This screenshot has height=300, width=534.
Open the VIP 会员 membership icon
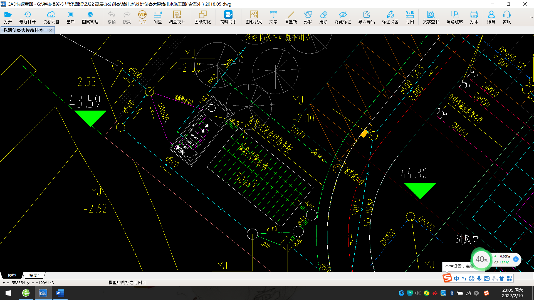coord(142,17)
